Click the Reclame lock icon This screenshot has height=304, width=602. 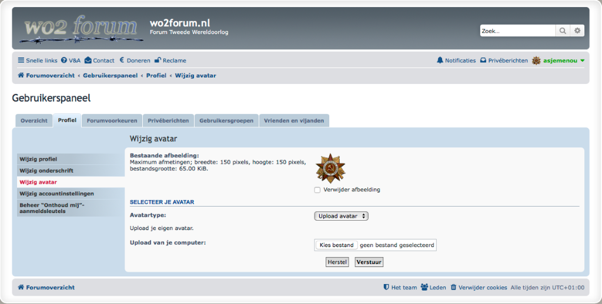tap(158, 60)
